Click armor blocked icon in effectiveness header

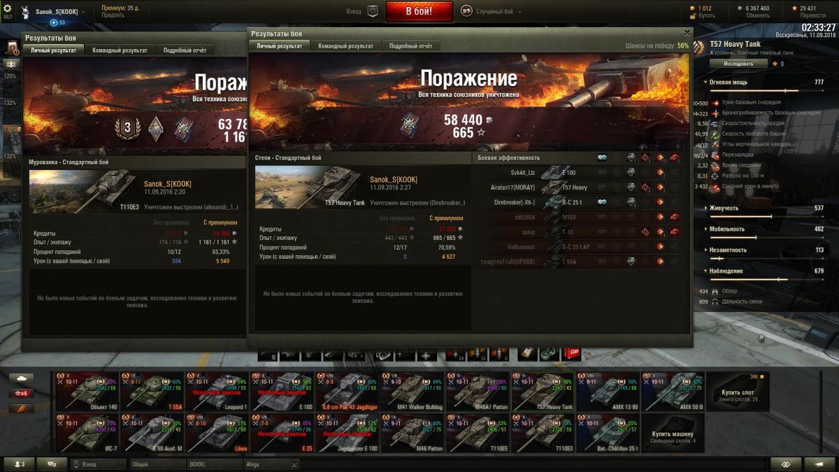coord(631,158)
